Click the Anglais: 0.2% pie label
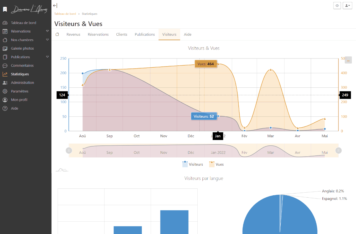The height and width of the screenshot is (234, 356). (x=333, y=191)
